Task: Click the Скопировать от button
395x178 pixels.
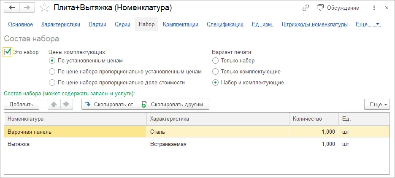Action: (110, 104)
